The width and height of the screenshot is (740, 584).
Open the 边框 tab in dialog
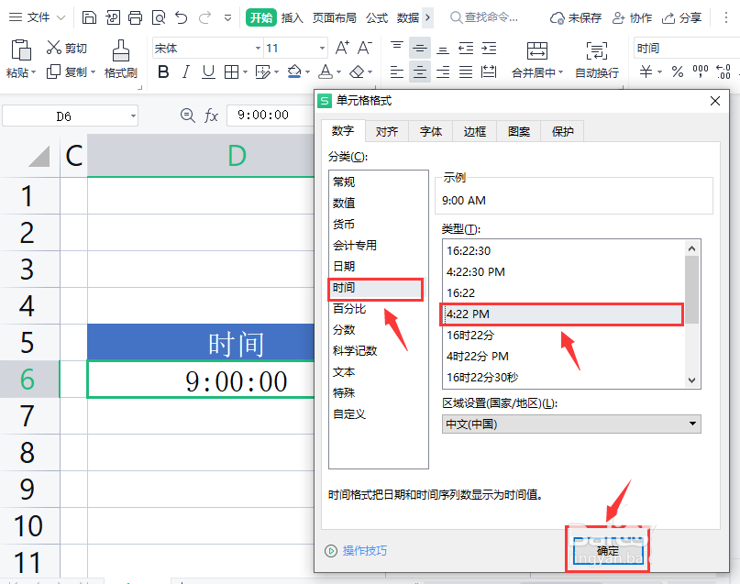click(475, 131)
